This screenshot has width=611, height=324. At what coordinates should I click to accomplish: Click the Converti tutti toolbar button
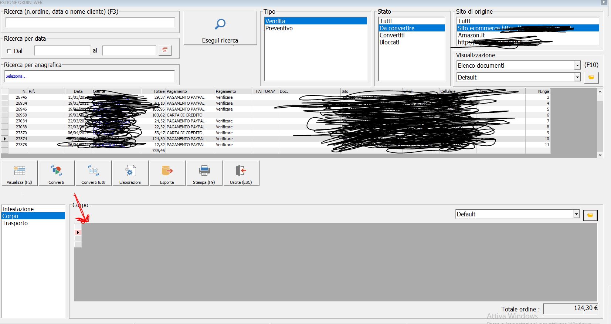pyautogui.click(x=93, y=173)
